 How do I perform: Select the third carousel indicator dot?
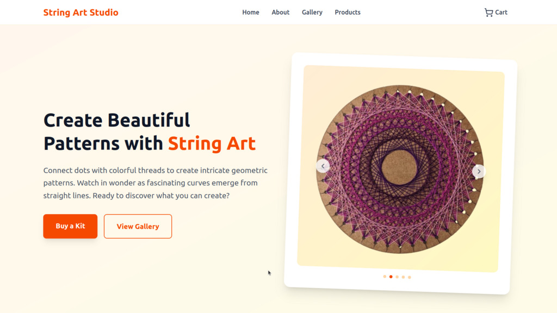[397, 277]
